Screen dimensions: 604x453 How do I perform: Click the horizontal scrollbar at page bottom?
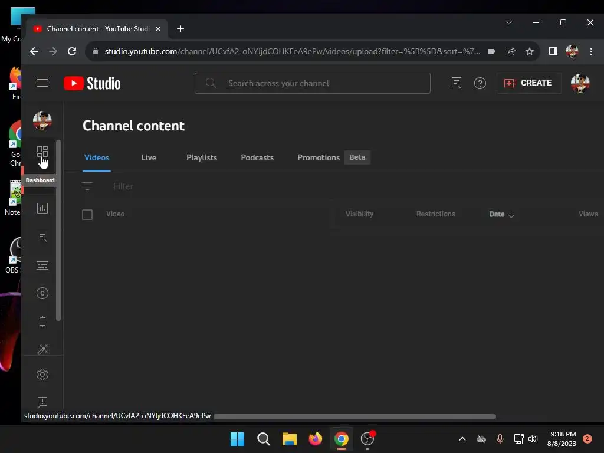point(354,416)
